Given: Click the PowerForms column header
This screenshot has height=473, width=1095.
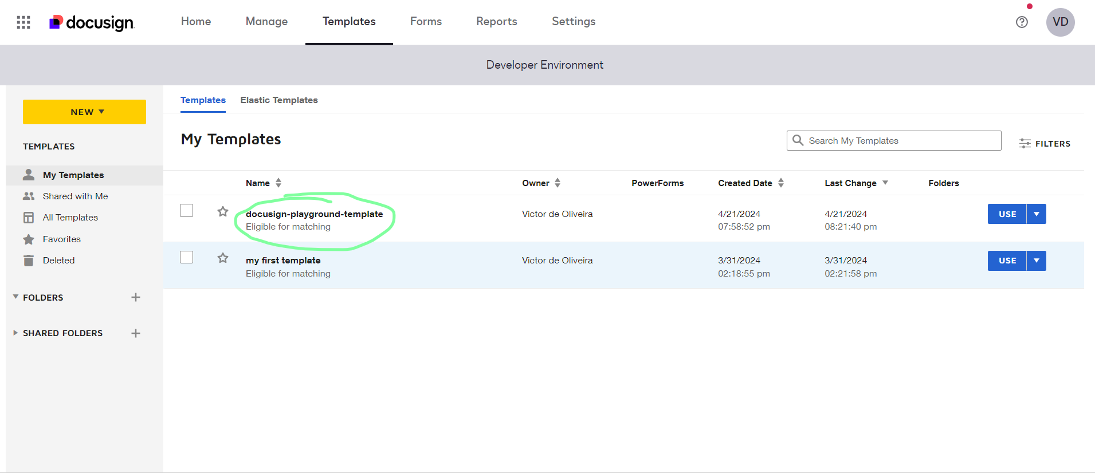Looking at the screenshot, I should pos(657,183).
